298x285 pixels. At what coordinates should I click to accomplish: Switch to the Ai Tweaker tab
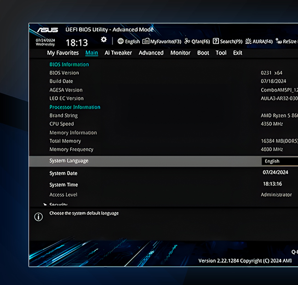118,53
